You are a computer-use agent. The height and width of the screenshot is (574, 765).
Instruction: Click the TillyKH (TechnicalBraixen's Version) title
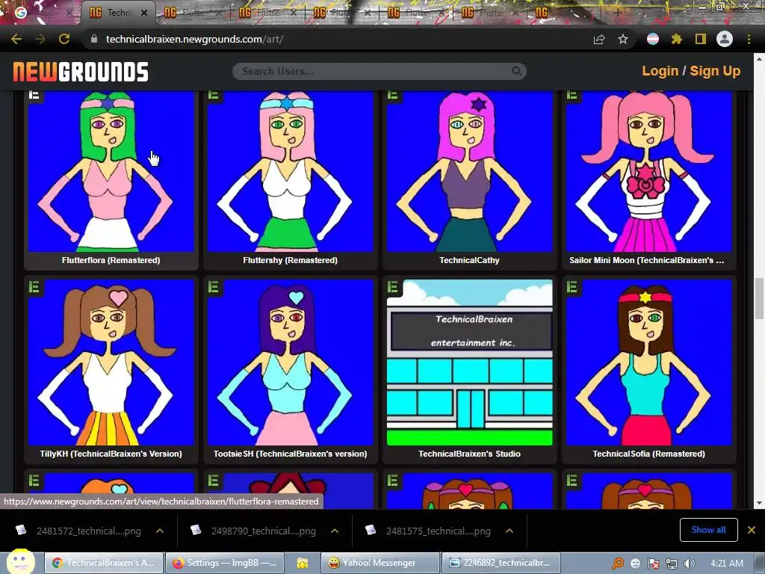tap(111, 454)
